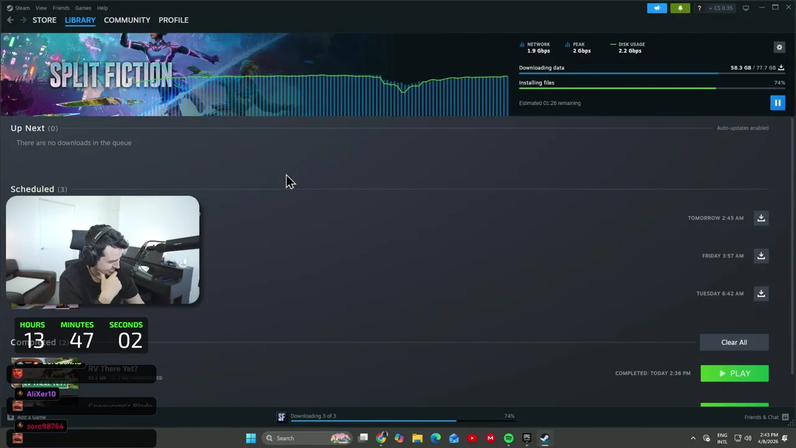The image size is (796, 448).
Task: Open Task View from the taskbar
Action: tap(363, 438)
